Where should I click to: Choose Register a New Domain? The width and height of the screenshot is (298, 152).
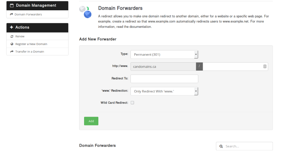[x=31, y=44]
